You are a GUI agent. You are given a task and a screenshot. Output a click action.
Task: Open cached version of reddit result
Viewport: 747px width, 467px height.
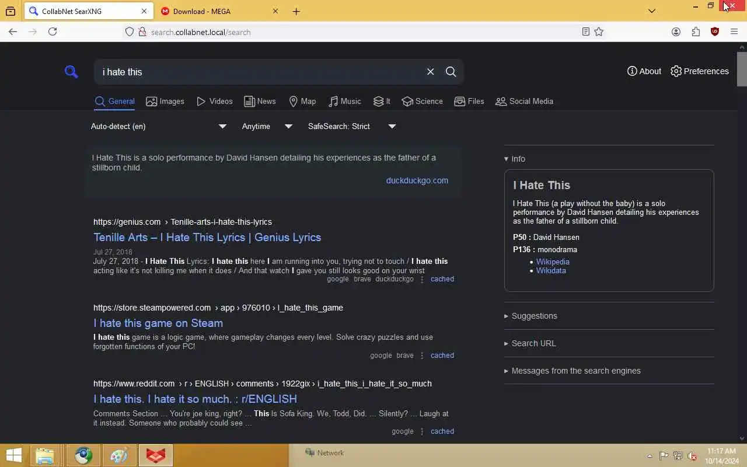point(442,431)
